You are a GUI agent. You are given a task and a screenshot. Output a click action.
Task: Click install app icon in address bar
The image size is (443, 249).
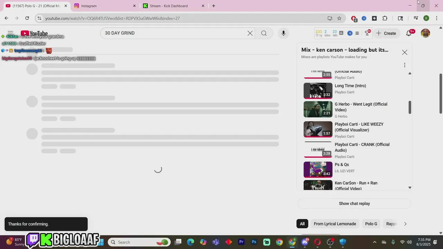[330, 18]
